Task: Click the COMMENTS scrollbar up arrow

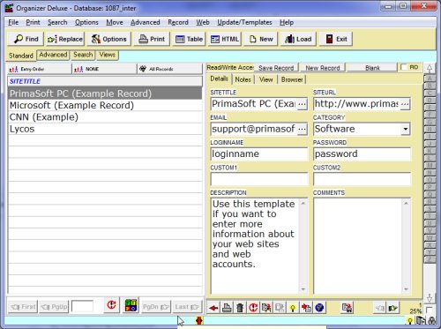Action: (x=406, y=203)
